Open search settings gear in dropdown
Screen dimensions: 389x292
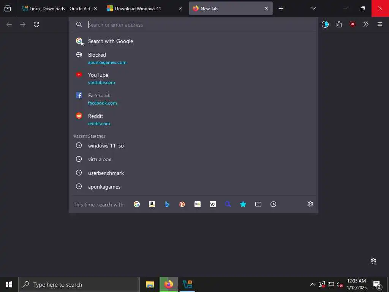[x=310, y=204]
